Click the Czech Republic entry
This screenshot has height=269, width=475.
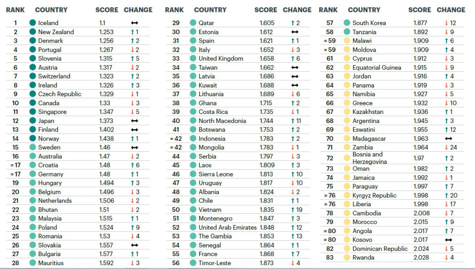[x=60, y=94]
